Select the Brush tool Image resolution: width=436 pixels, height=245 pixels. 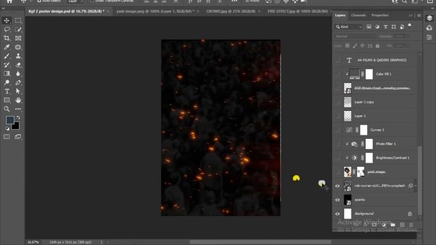[x=7, y=56]
